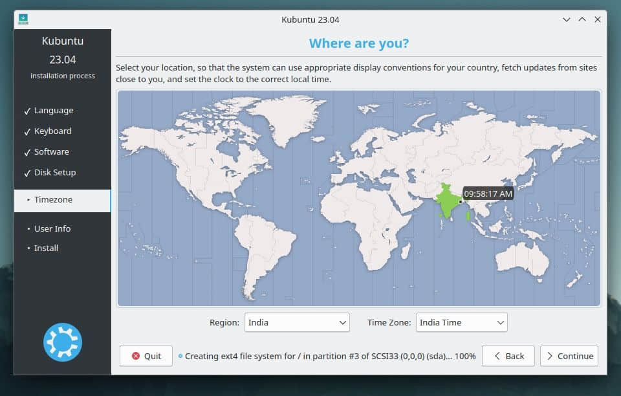
Task: Expand the Time Zone dropdown
Action: click(x=462, y=322)
